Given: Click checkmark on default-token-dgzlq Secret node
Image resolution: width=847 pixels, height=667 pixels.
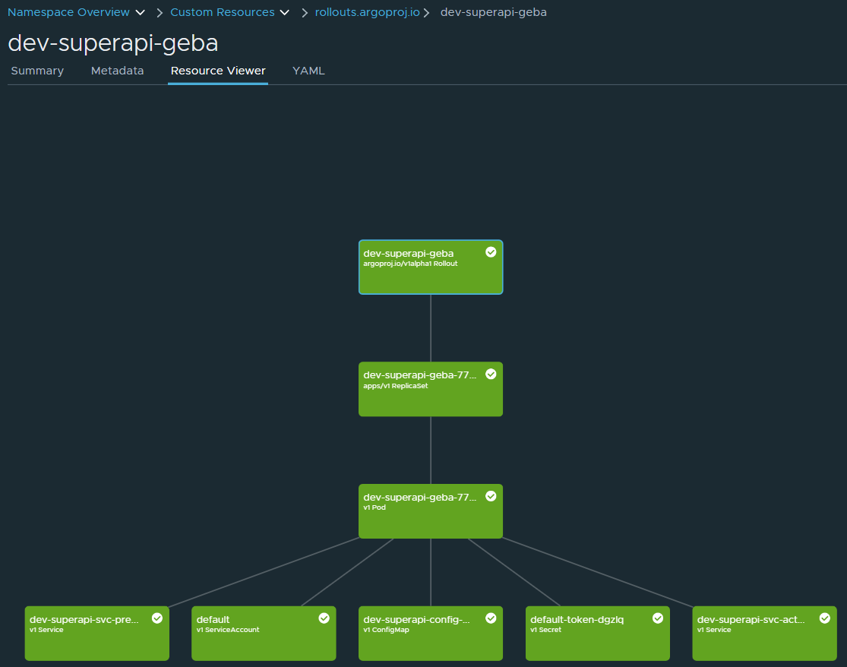Looking at the screenshot, I should (658, 618).
